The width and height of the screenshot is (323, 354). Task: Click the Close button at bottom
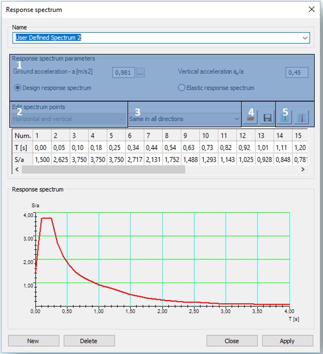pyautogui.click(x=232, y=341)
